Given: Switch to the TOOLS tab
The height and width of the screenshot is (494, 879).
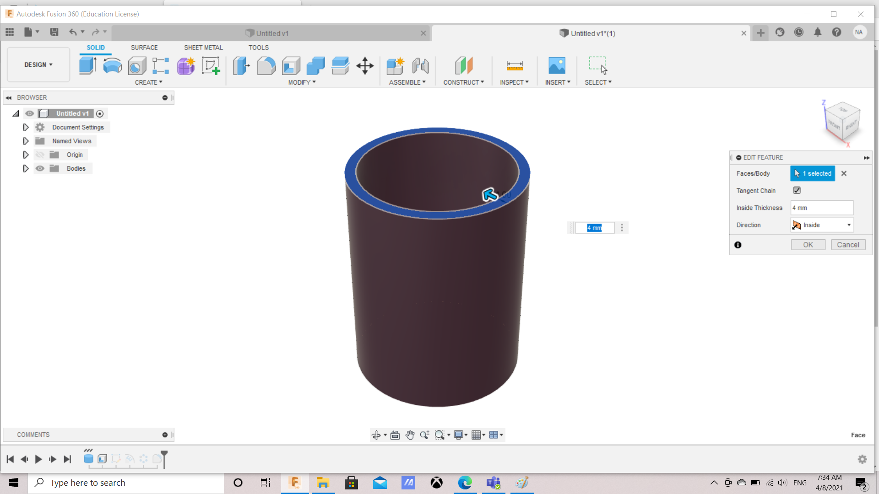Looking at the screenshot, I should coord(258,47).
